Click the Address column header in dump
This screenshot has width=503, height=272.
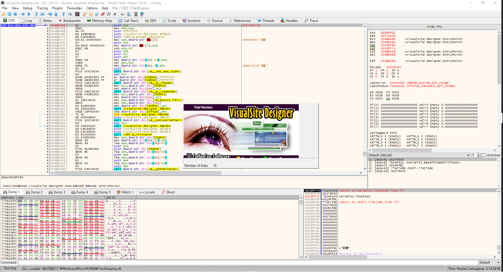[x=9, y=197]
